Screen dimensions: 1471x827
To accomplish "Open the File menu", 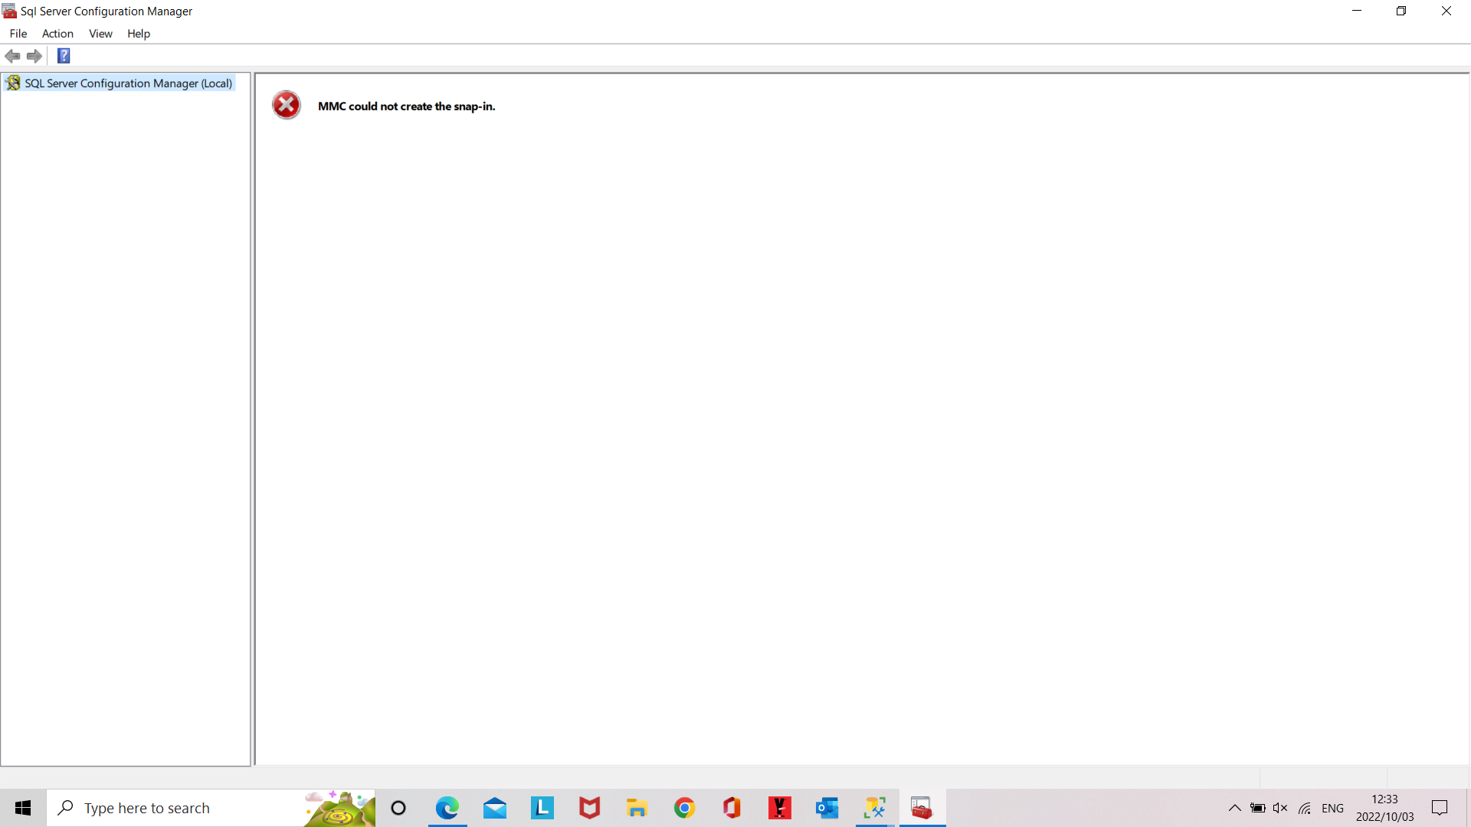I will point(18,34).
